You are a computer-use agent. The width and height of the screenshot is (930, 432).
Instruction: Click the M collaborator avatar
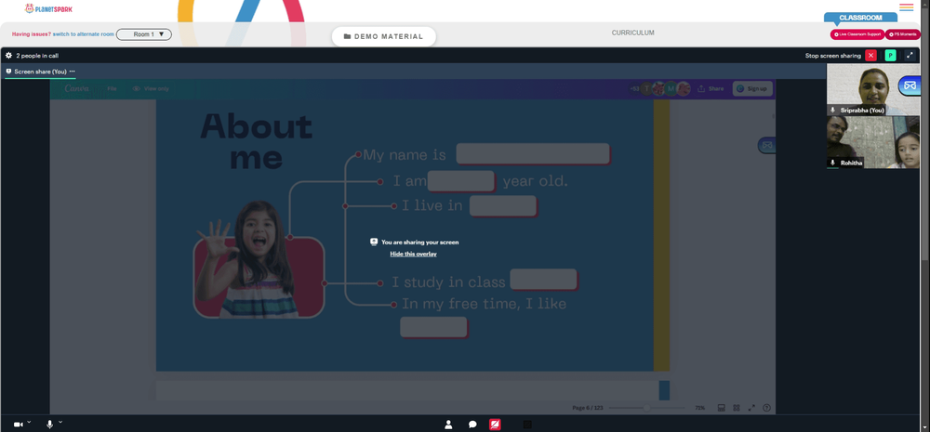tap(671, 89)
